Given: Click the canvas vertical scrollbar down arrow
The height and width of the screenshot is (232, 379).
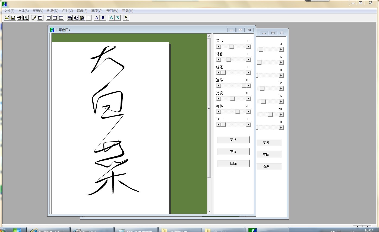Looking at the screenshot, I should pos(209,212).
